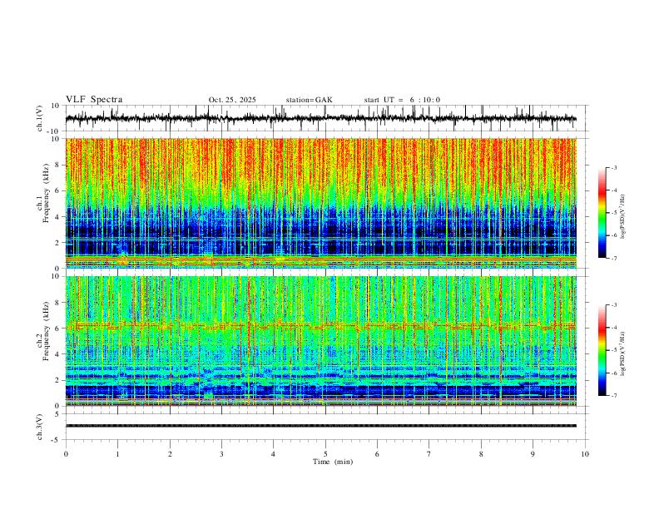The image size is (659, 509).
Task: Click the "8" tick on the time axis
Action: [x=481, y=454]
